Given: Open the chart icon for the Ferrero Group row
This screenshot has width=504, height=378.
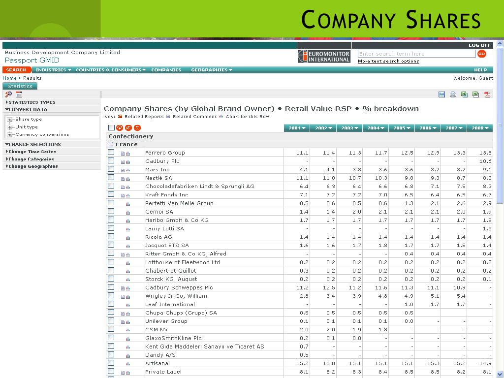Looking at the screenshot, I should click(x=128, y=154).
